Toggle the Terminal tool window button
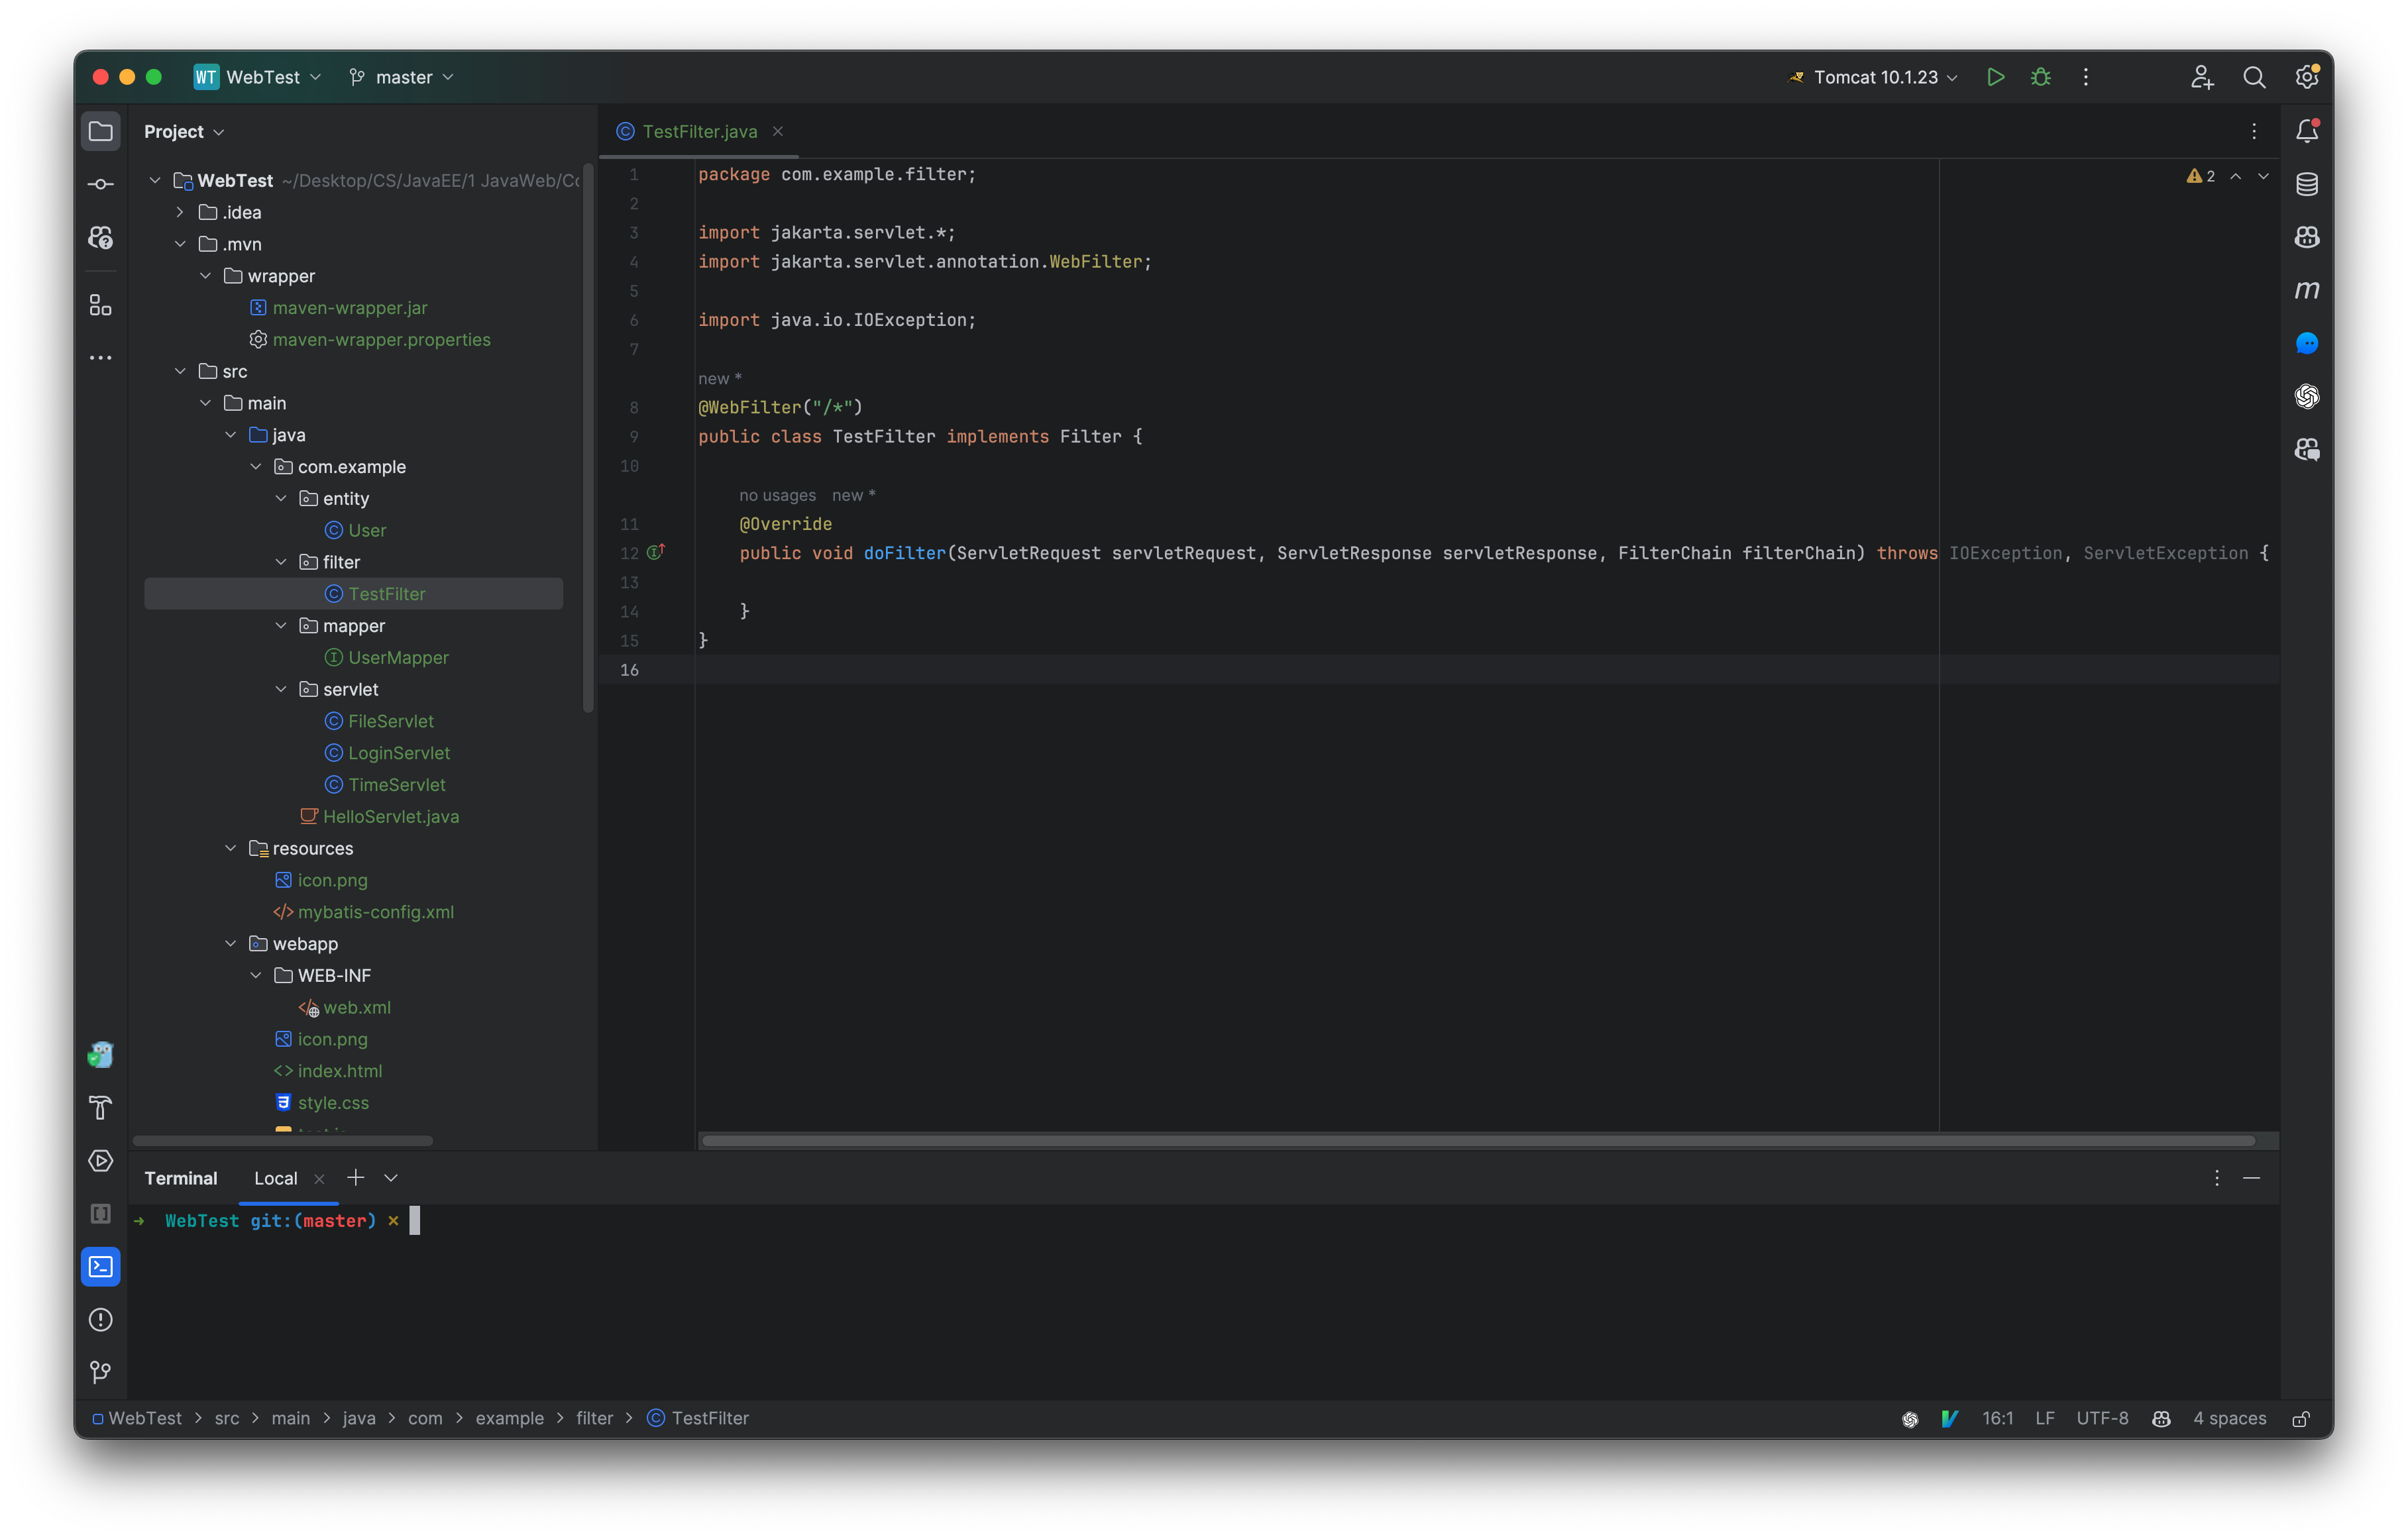This screenshot has height=1537, width=2408. pos(100,1267)
